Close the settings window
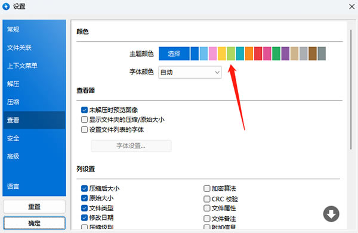The height and width of the screenshot is (233, 358). [x=352, y=7]
